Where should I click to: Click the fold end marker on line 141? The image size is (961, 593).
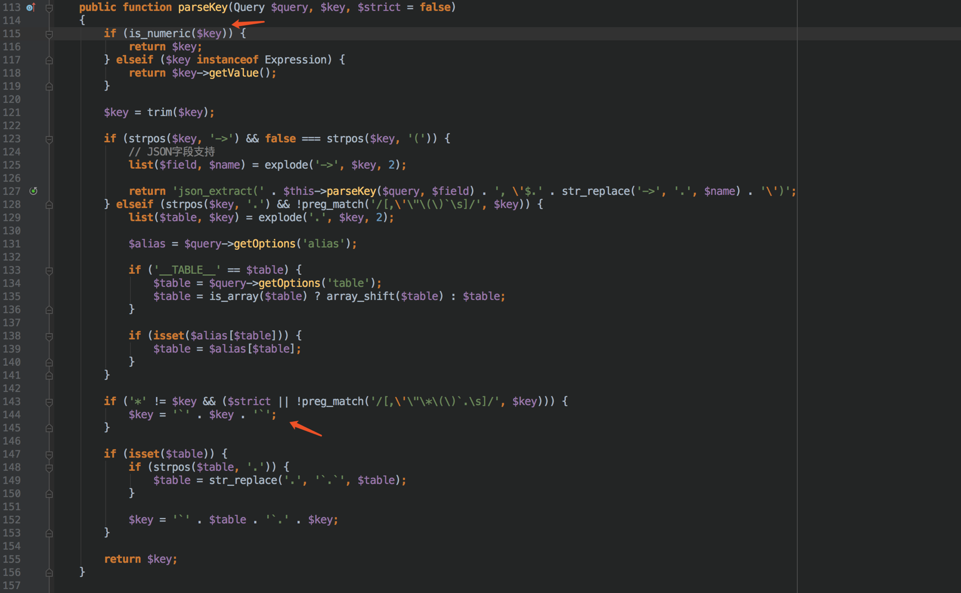pos(49,375)
